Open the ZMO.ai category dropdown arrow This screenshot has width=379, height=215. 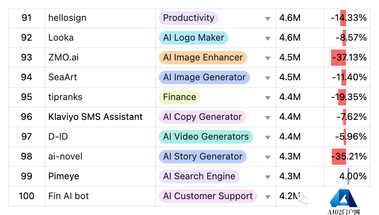click(268, 58)
